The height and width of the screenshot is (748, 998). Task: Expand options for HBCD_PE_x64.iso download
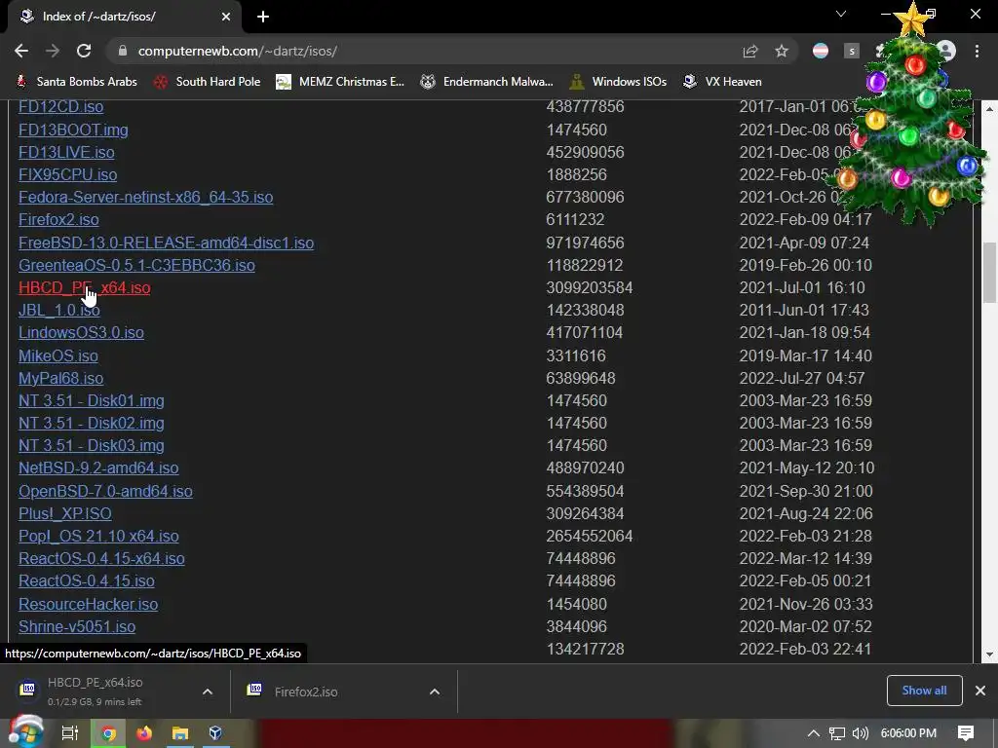tap(208, 692)
